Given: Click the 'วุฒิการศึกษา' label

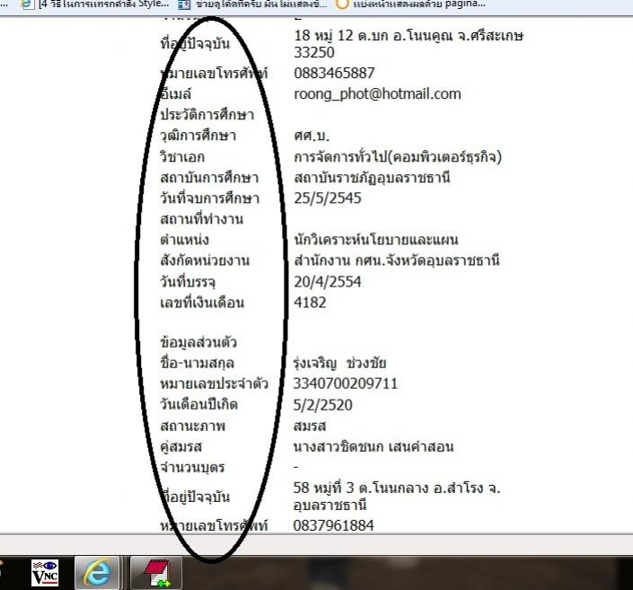Looking at the screenshot, I should tap(198, 136).
